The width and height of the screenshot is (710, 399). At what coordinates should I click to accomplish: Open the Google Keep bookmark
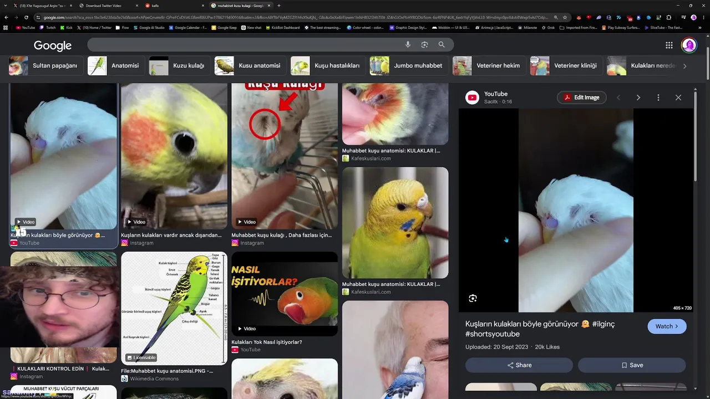(224, 27)
